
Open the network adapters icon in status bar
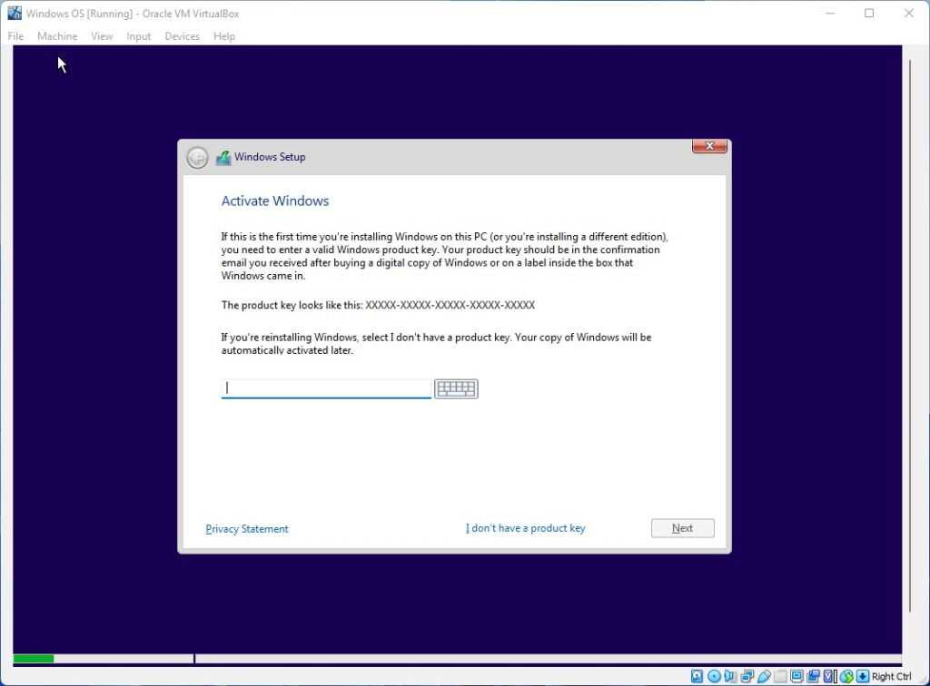747,676
